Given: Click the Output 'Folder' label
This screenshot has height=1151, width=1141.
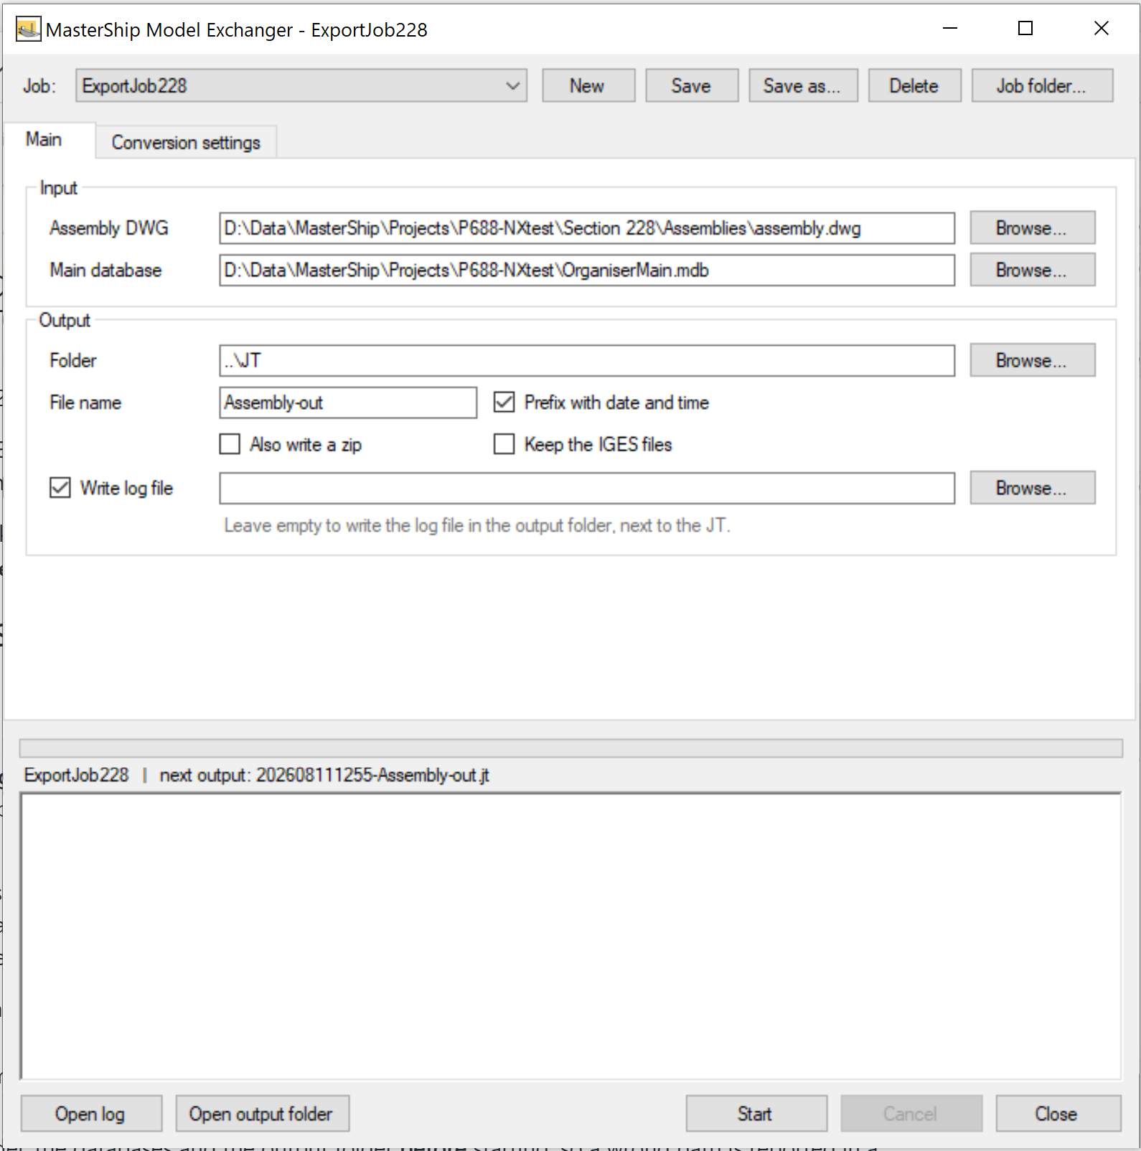Looking at the screenshot, I should coord(73,360).
